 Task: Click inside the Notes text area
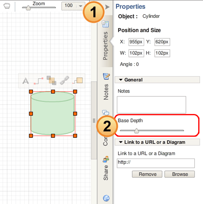tap(151, 105)
